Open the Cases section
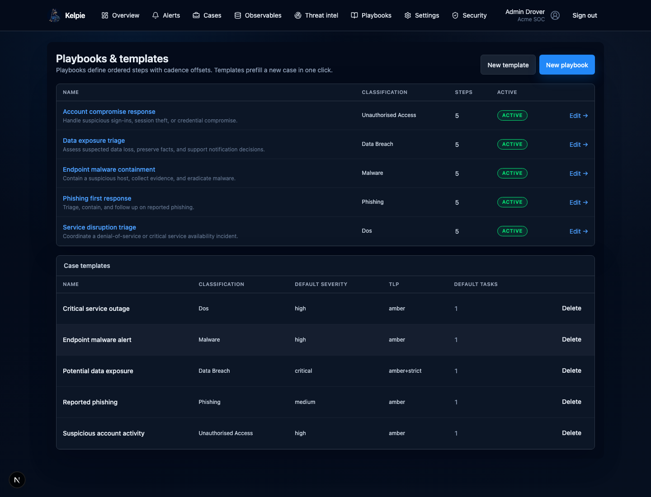This screenshot has width=651, height=497. (x=207, y=15)
